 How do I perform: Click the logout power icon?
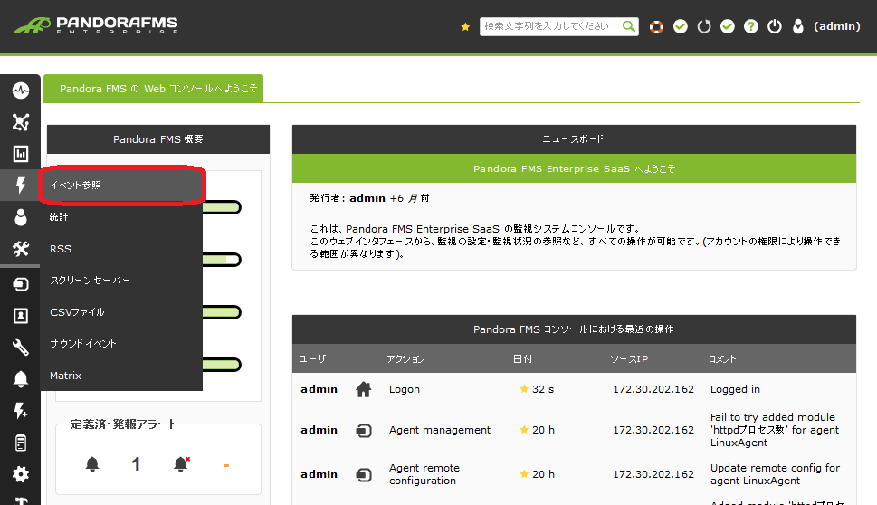pyautogui.click(x=774, y=26)
